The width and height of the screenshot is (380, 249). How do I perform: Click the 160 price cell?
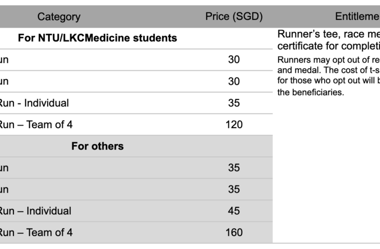click(234, 233)
